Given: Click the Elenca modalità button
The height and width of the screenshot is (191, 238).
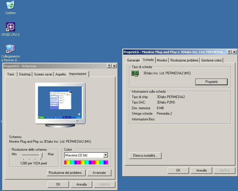Looking at the screenshot, I should pyautogui.click(x=145, y=156).
